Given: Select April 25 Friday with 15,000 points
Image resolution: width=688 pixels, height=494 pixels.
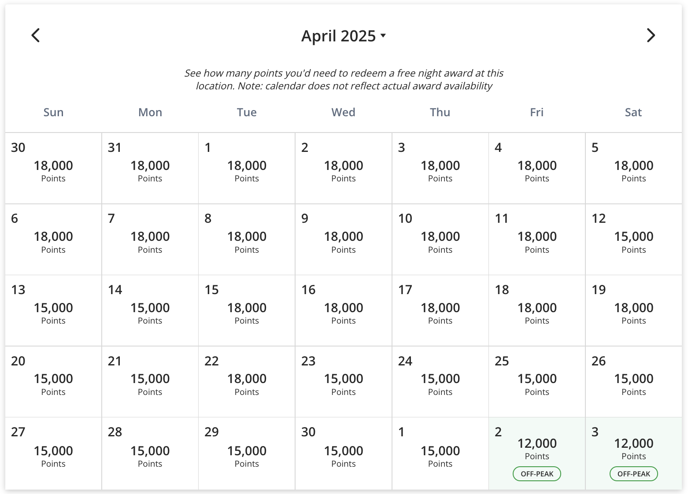Looking at the screenshot, I should point(536,381).
